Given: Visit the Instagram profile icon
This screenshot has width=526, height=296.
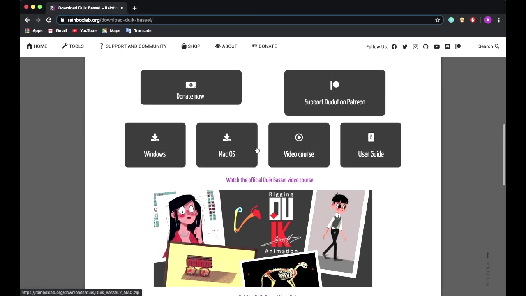Looking at the screenshot, I should (x=415, y=46).
